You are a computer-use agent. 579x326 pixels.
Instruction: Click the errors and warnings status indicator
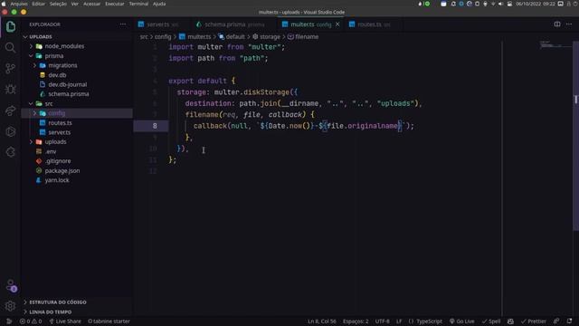click(x=31, y=321)
